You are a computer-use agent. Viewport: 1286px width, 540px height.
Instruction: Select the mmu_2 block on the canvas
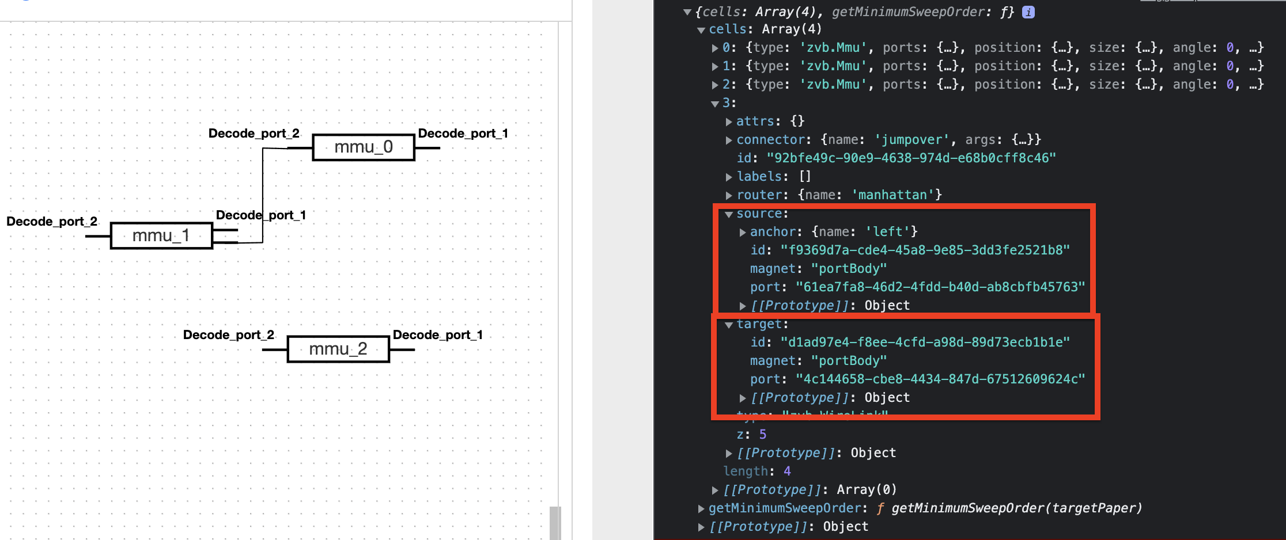click(338, 349)
